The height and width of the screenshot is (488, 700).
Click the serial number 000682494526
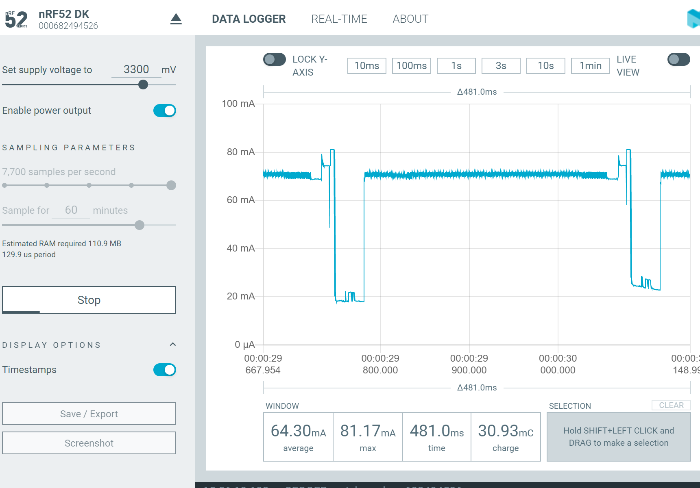(x=68, y=26)
